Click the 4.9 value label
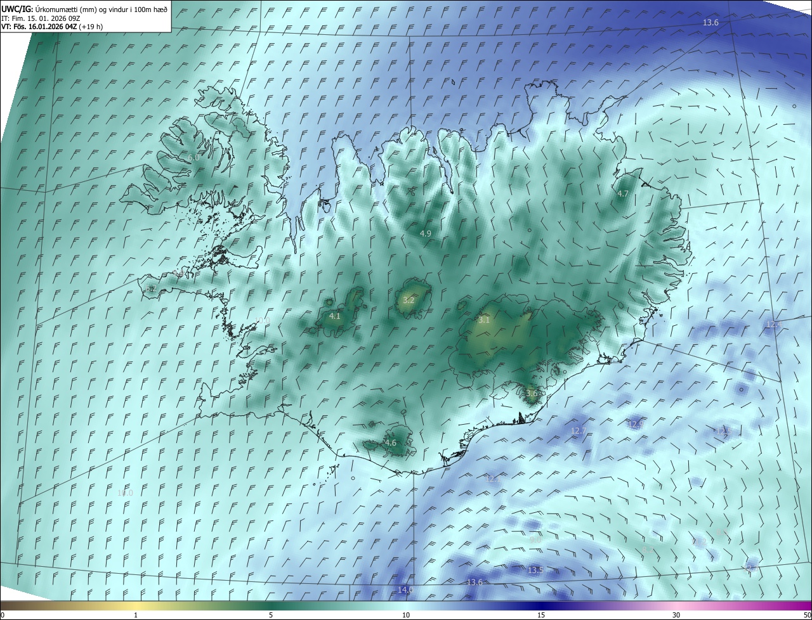This screenshot has height=620, width=812. 426,233
